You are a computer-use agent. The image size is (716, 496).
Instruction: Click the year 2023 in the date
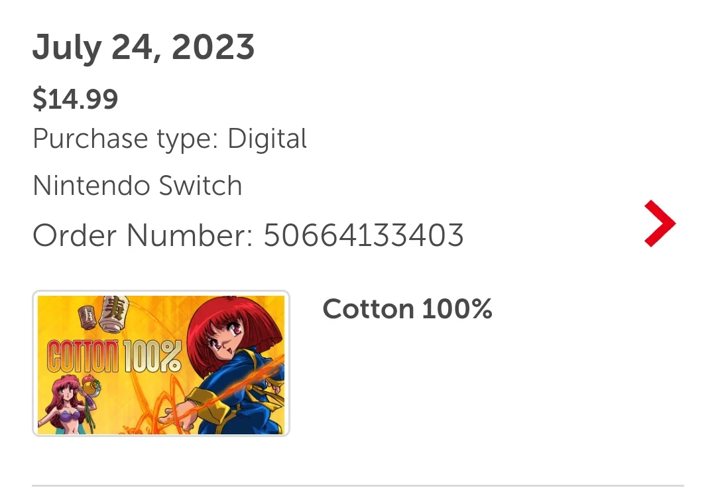[213, 47]
